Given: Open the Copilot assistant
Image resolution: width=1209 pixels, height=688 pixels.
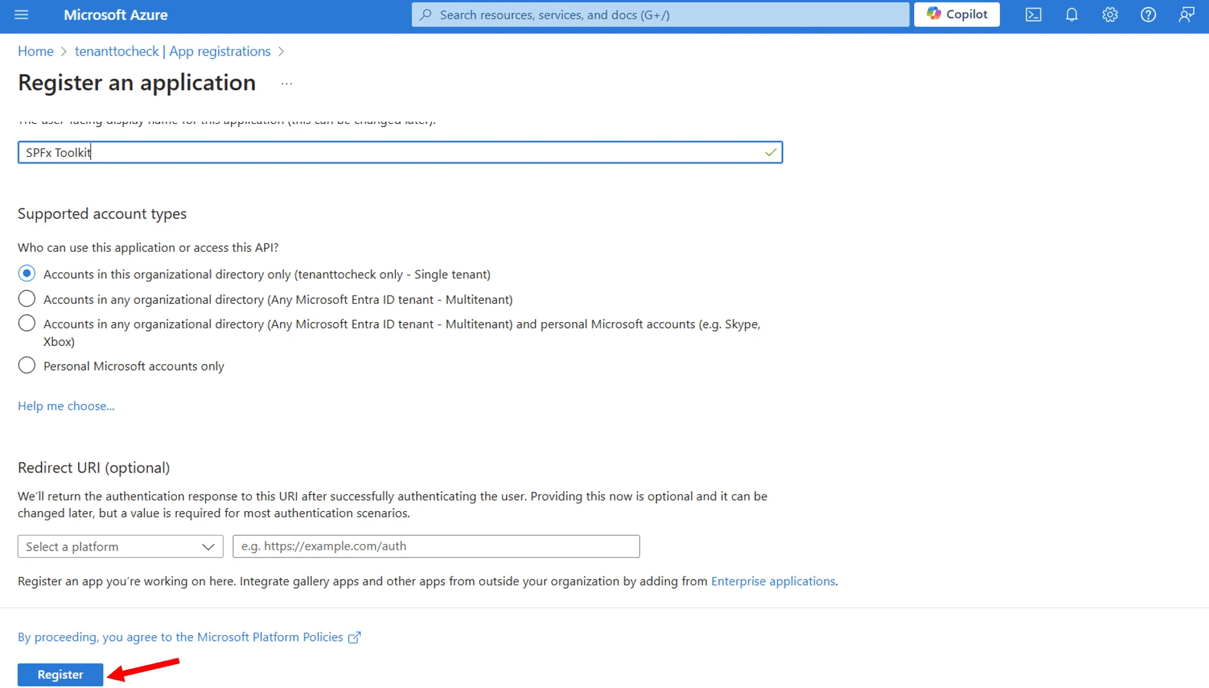Looking at the screenshot, I should point(957,14).
